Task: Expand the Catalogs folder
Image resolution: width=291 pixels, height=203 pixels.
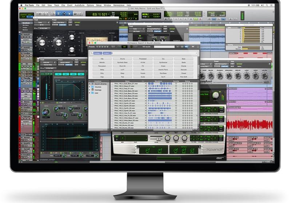Action: [x=89, y=90]
